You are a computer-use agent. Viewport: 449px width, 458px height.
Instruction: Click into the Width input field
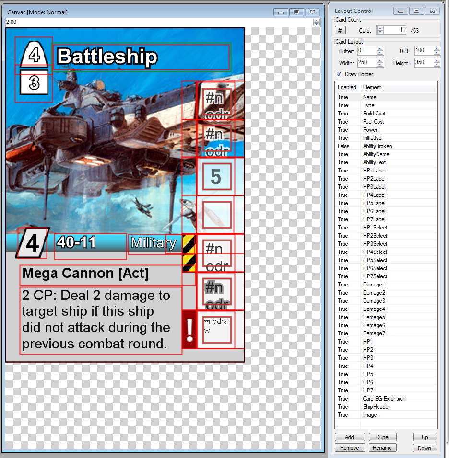click(x=367, y=63)
